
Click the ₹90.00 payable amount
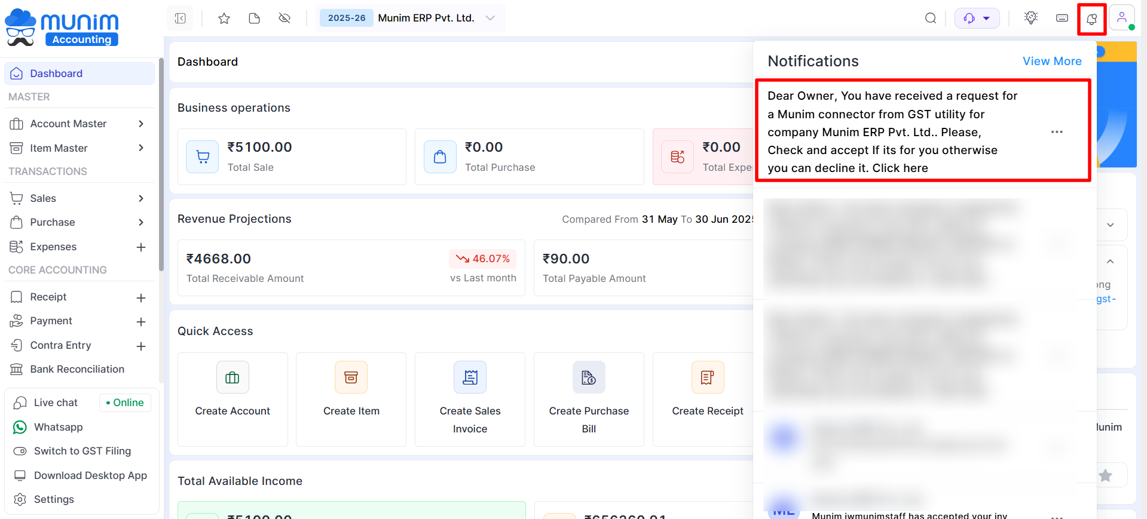tap(565, 259)
